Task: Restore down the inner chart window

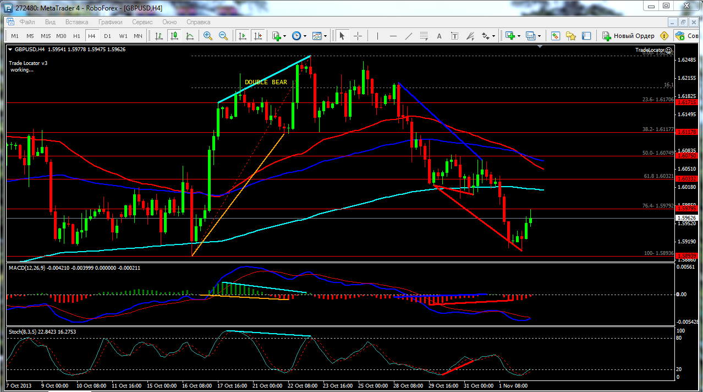Action: pyautogui.click(x=683, y=22)
